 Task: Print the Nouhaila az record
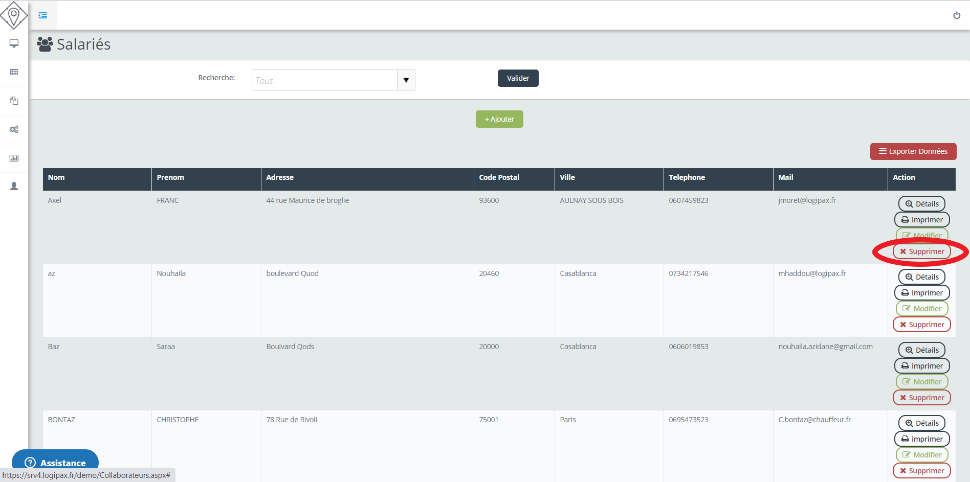click(921, 293)
